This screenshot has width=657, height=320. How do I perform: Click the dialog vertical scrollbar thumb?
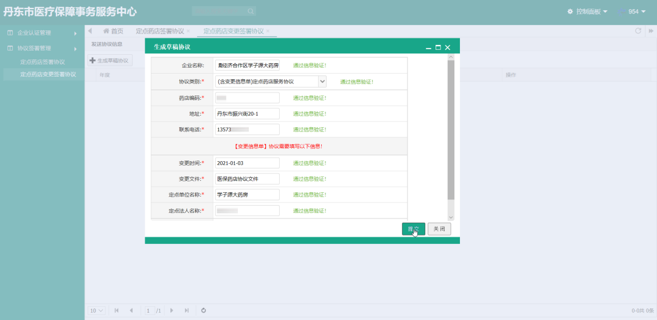pyautogui.click(x=451, y=130)
